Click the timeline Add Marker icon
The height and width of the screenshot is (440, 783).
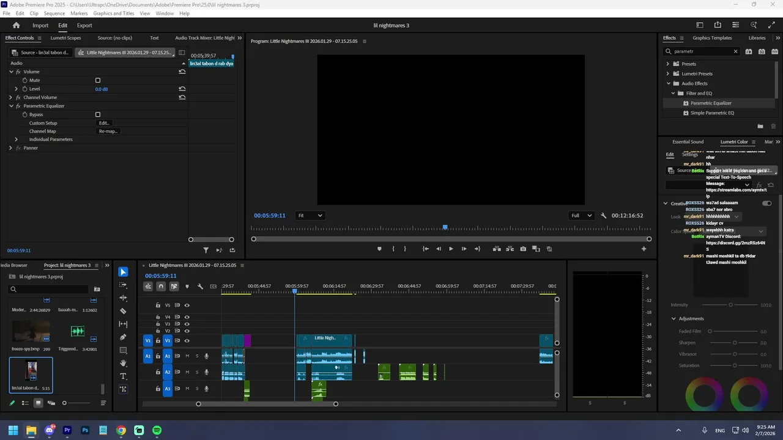coord(187,286)
